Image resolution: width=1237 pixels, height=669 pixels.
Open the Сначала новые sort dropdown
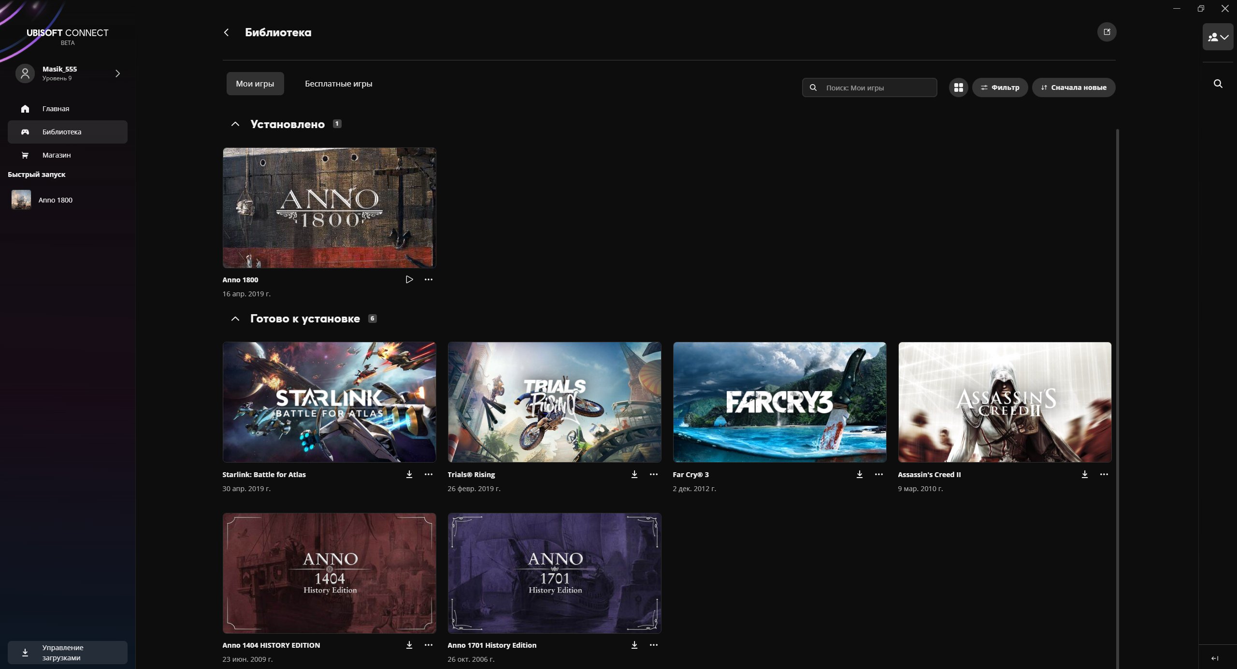(1073, 87)
